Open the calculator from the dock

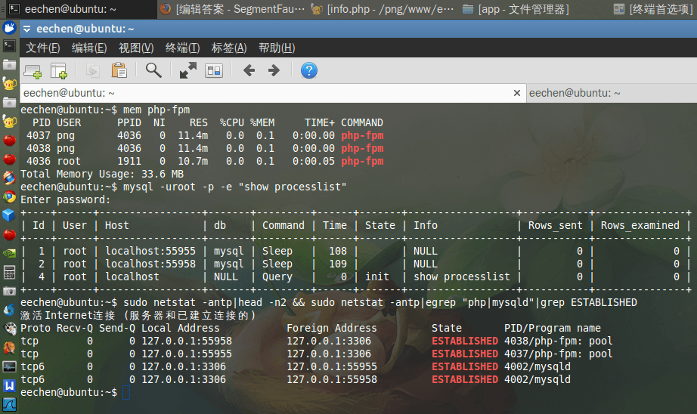(9, 272)
